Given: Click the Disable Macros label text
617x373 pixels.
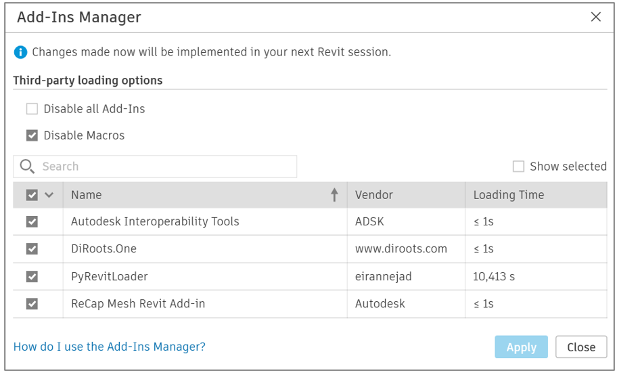Looking at the screenshot, I should (84, 135).
